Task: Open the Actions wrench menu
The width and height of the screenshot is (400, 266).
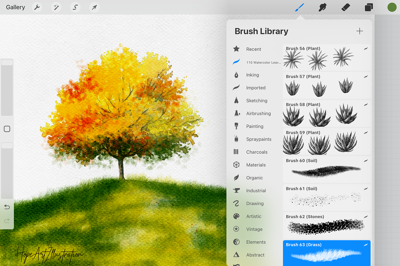Action: pos(37,7)
